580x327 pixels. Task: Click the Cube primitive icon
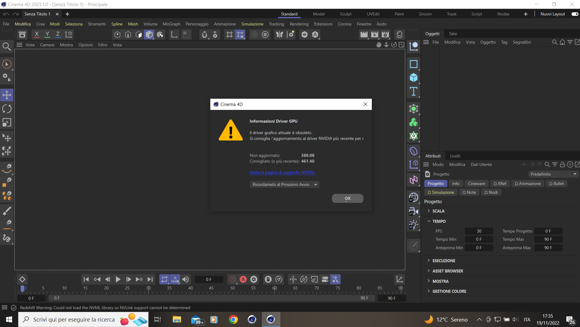click(414, 78)
